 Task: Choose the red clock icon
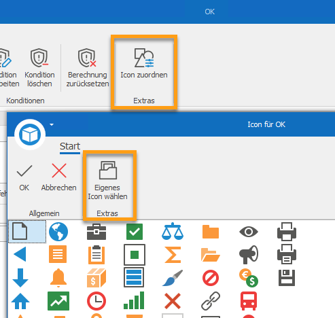96,301
